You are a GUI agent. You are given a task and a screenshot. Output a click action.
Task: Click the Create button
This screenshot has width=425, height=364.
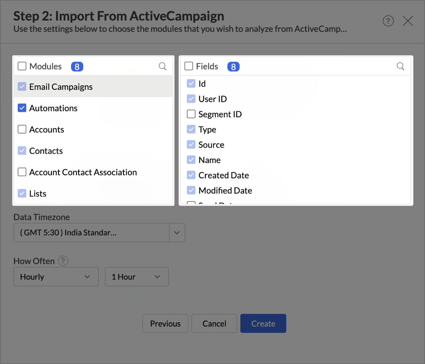click(263, 323)
